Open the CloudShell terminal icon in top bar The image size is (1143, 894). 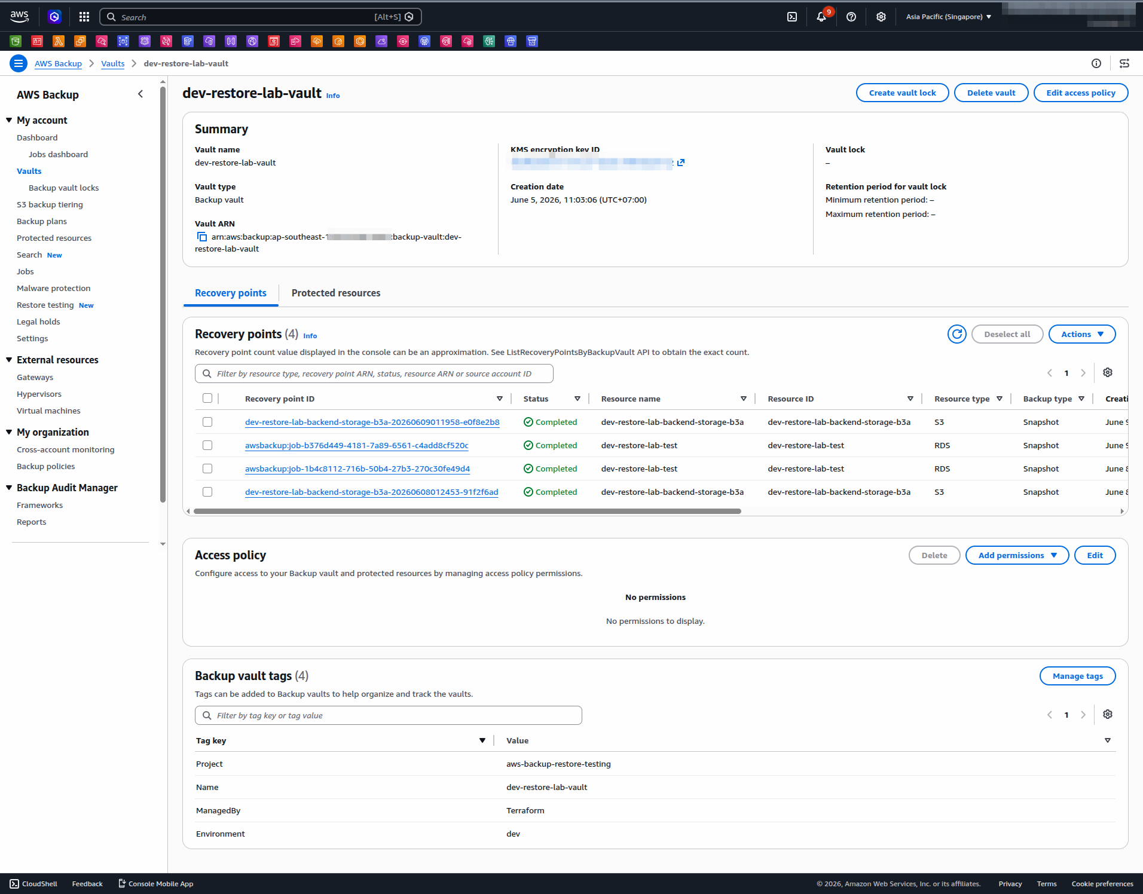(792, 17)
